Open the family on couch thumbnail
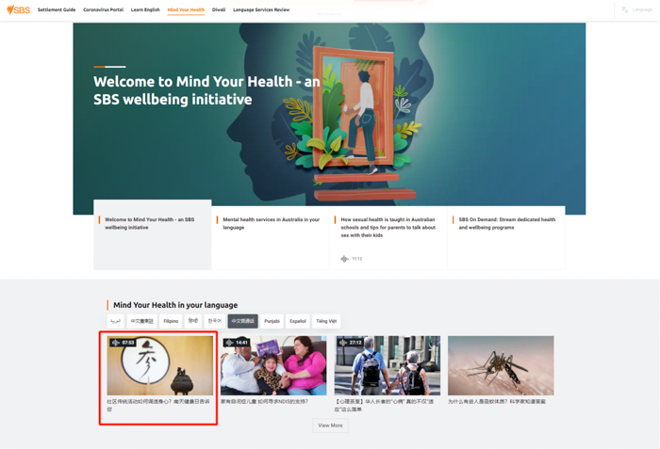660x449 pixels. pyautogui.click(x=273, y=365)
